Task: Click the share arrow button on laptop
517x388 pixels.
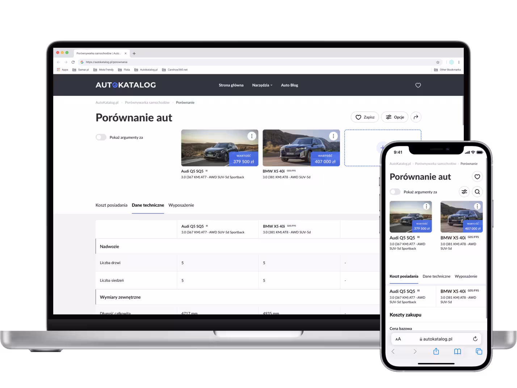Action: [416, 117]
